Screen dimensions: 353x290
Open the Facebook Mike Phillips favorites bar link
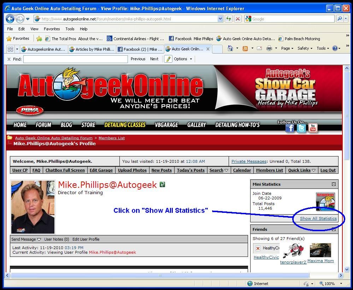(191, 39)
